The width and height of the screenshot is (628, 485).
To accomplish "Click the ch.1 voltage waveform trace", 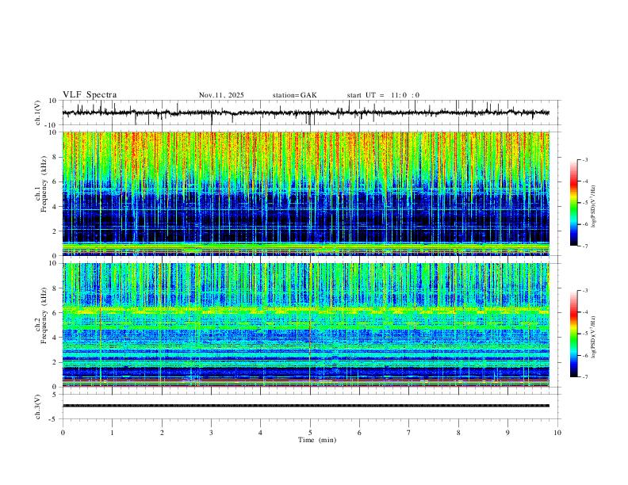I will click(x=305, y=113).
